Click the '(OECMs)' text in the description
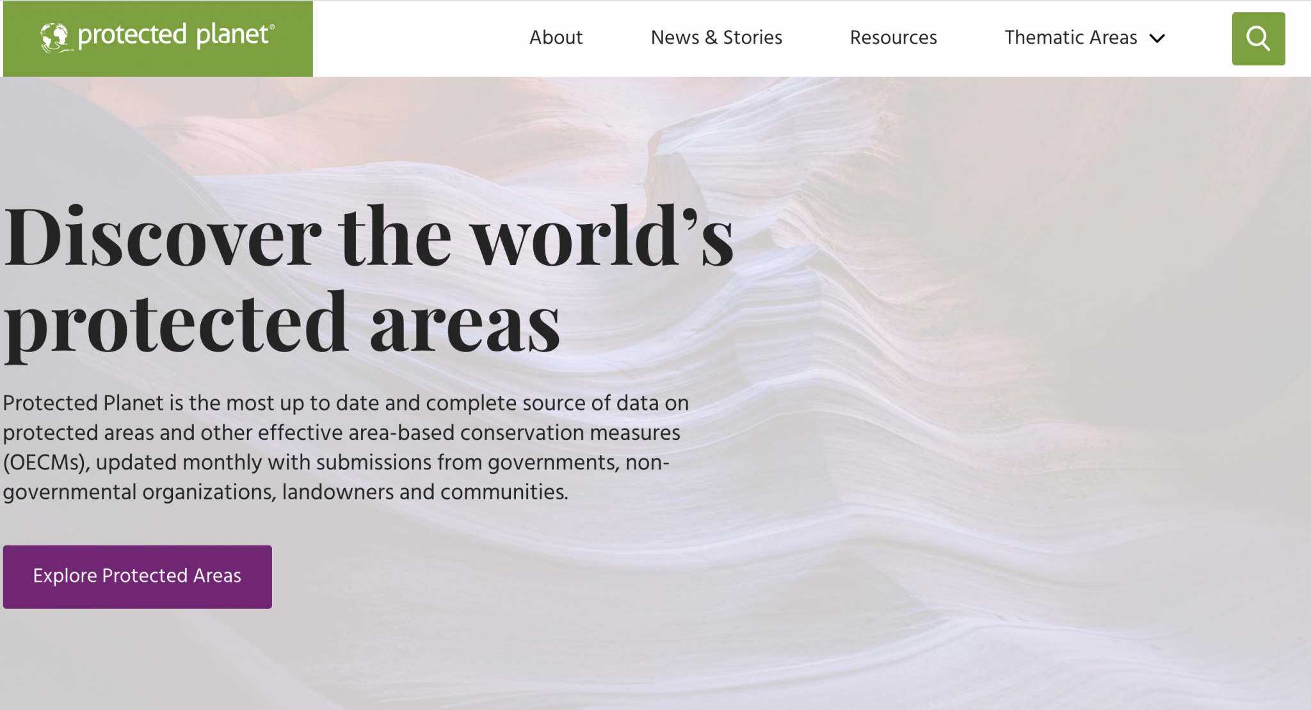The width and height of the screenshot is (1311, 710). click(45, 462)
